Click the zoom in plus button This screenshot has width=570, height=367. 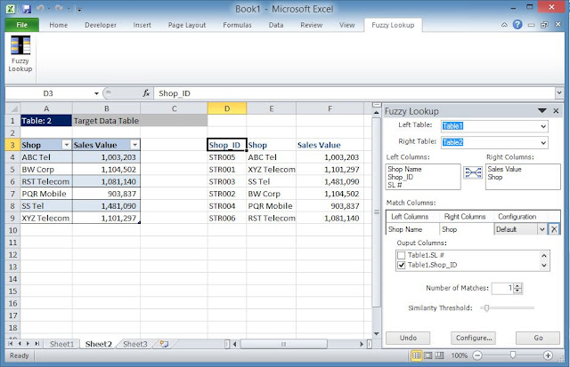pyautogui.click(x=548, y=355)
